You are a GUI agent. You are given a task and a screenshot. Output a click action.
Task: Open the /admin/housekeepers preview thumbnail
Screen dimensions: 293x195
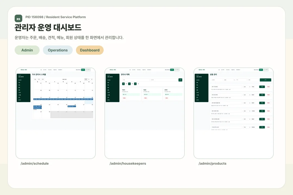[145, 113]
